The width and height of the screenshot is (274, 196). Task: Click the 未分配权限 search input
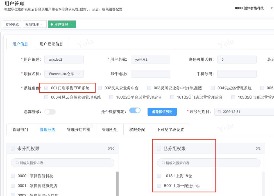[x=63, y=163]
